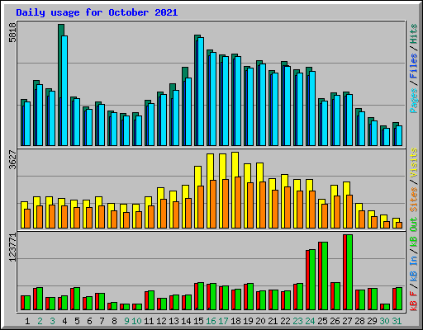The height and width of the screenshot is (330, 423).
Task: Select day label 14 on the x-axis
Action: [x=186, y=321]
